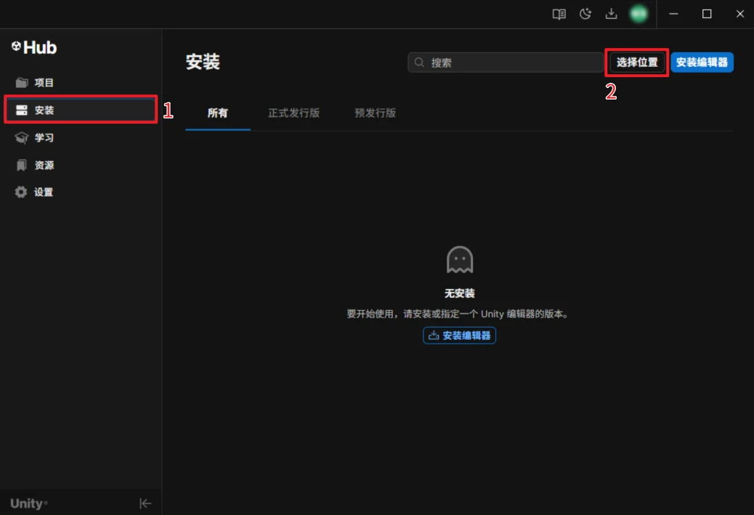
Task: Click the ghost icon above 无安装
Action: click(460, 259)
